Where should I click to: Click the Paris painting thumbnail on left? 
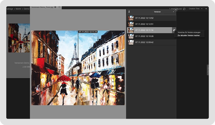pos(19,38)
